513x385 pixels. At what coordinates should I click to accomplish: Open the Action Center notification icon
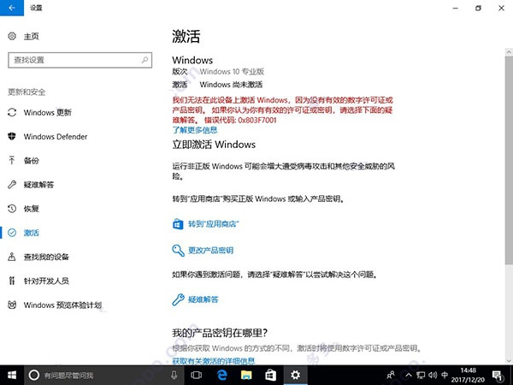coord(498,376)
